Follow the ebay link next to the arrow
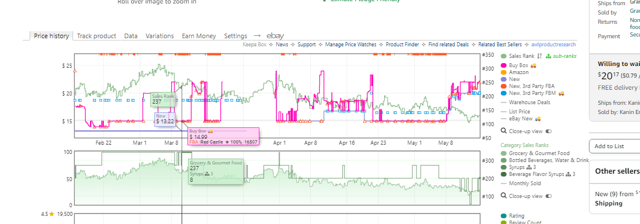This screenshot has width=640, height=224. pos(275,36)
